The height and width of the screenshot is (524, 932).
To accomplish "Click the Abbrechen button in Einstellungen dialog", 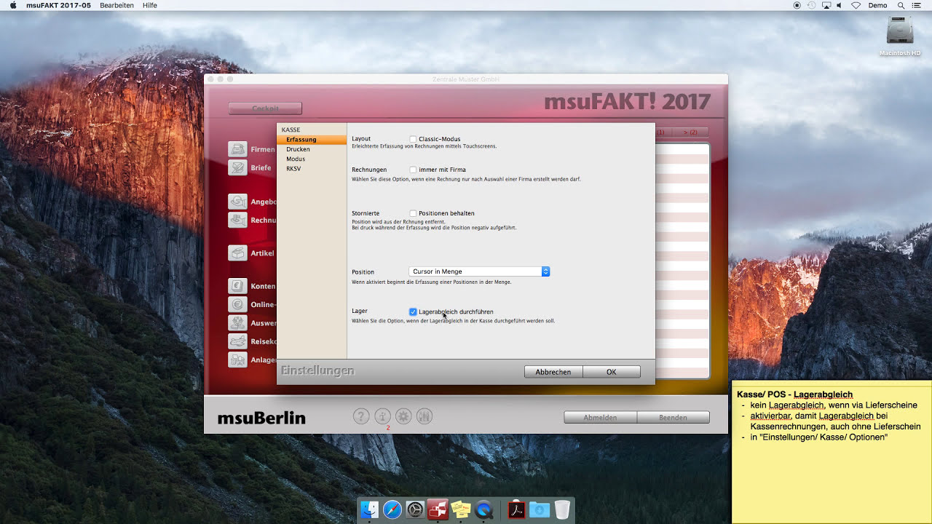I will click(553, 372).
